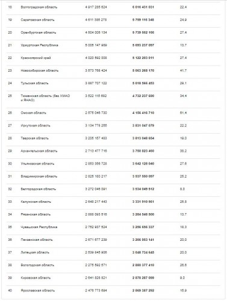Click the Саратовская область region name
Viewport: 227px width, 301px height.
pyautogui.click(x=37, y=20)
